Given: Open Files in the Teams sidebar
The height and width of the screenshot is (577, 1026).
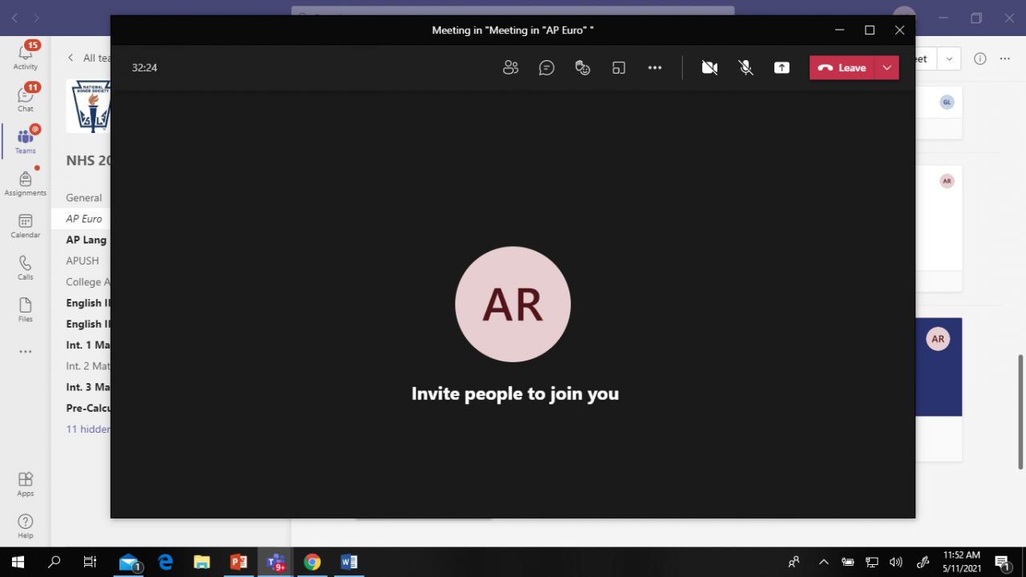Looking at the screenshot, I should click(x=26, y=310).
